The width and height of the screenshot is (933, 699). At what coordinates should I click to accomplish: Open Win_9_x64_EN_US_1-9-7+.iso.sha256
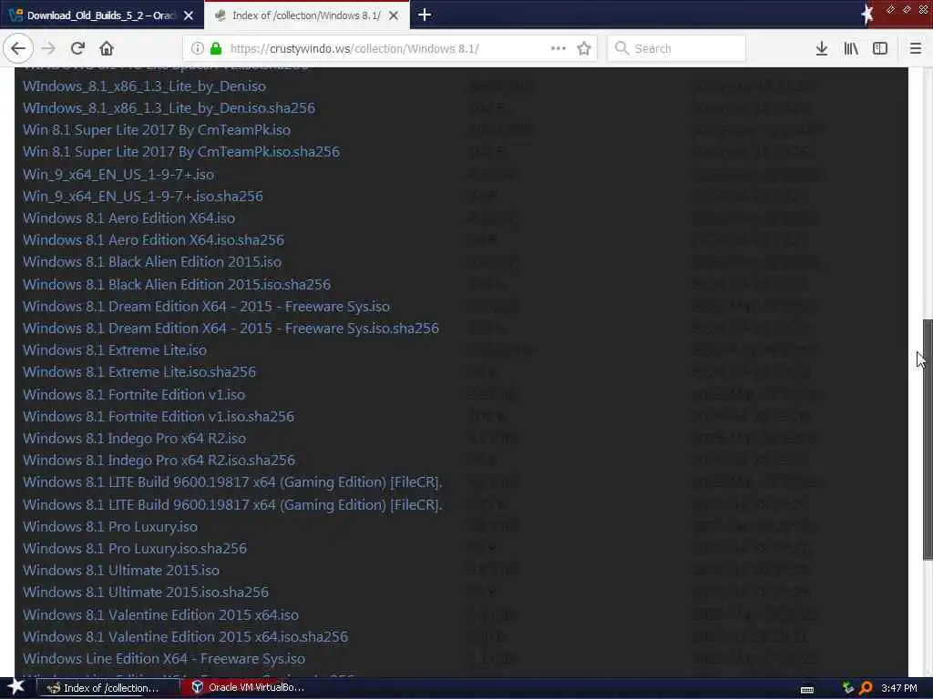(x=143, y=197)
